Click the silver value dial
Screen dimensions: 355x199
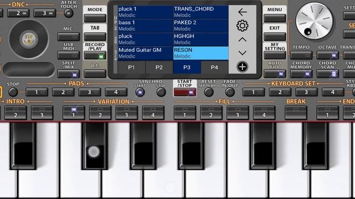(x=315, y=21)
